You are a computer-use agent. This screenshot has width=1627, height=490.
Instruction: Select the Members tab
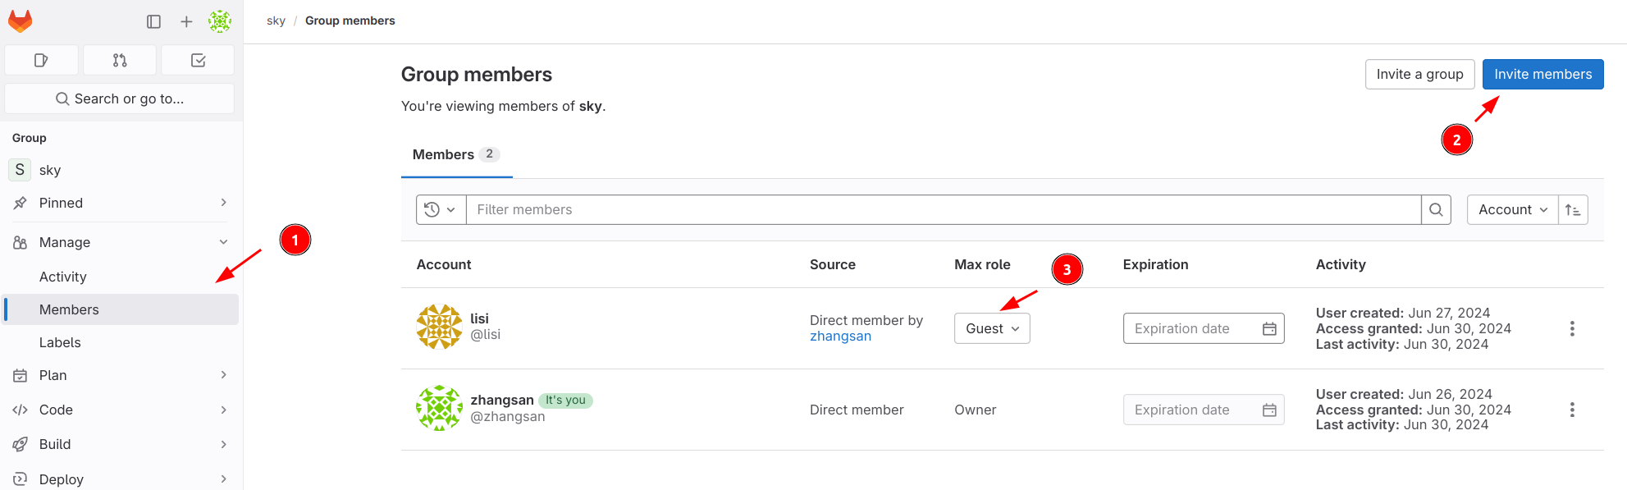[455, 154]
